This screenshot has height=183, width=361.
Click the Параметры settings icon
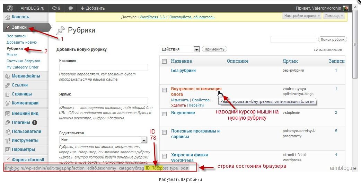8,149
